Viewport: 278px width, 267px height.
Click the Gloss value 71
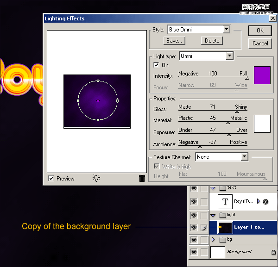(213, 107)
